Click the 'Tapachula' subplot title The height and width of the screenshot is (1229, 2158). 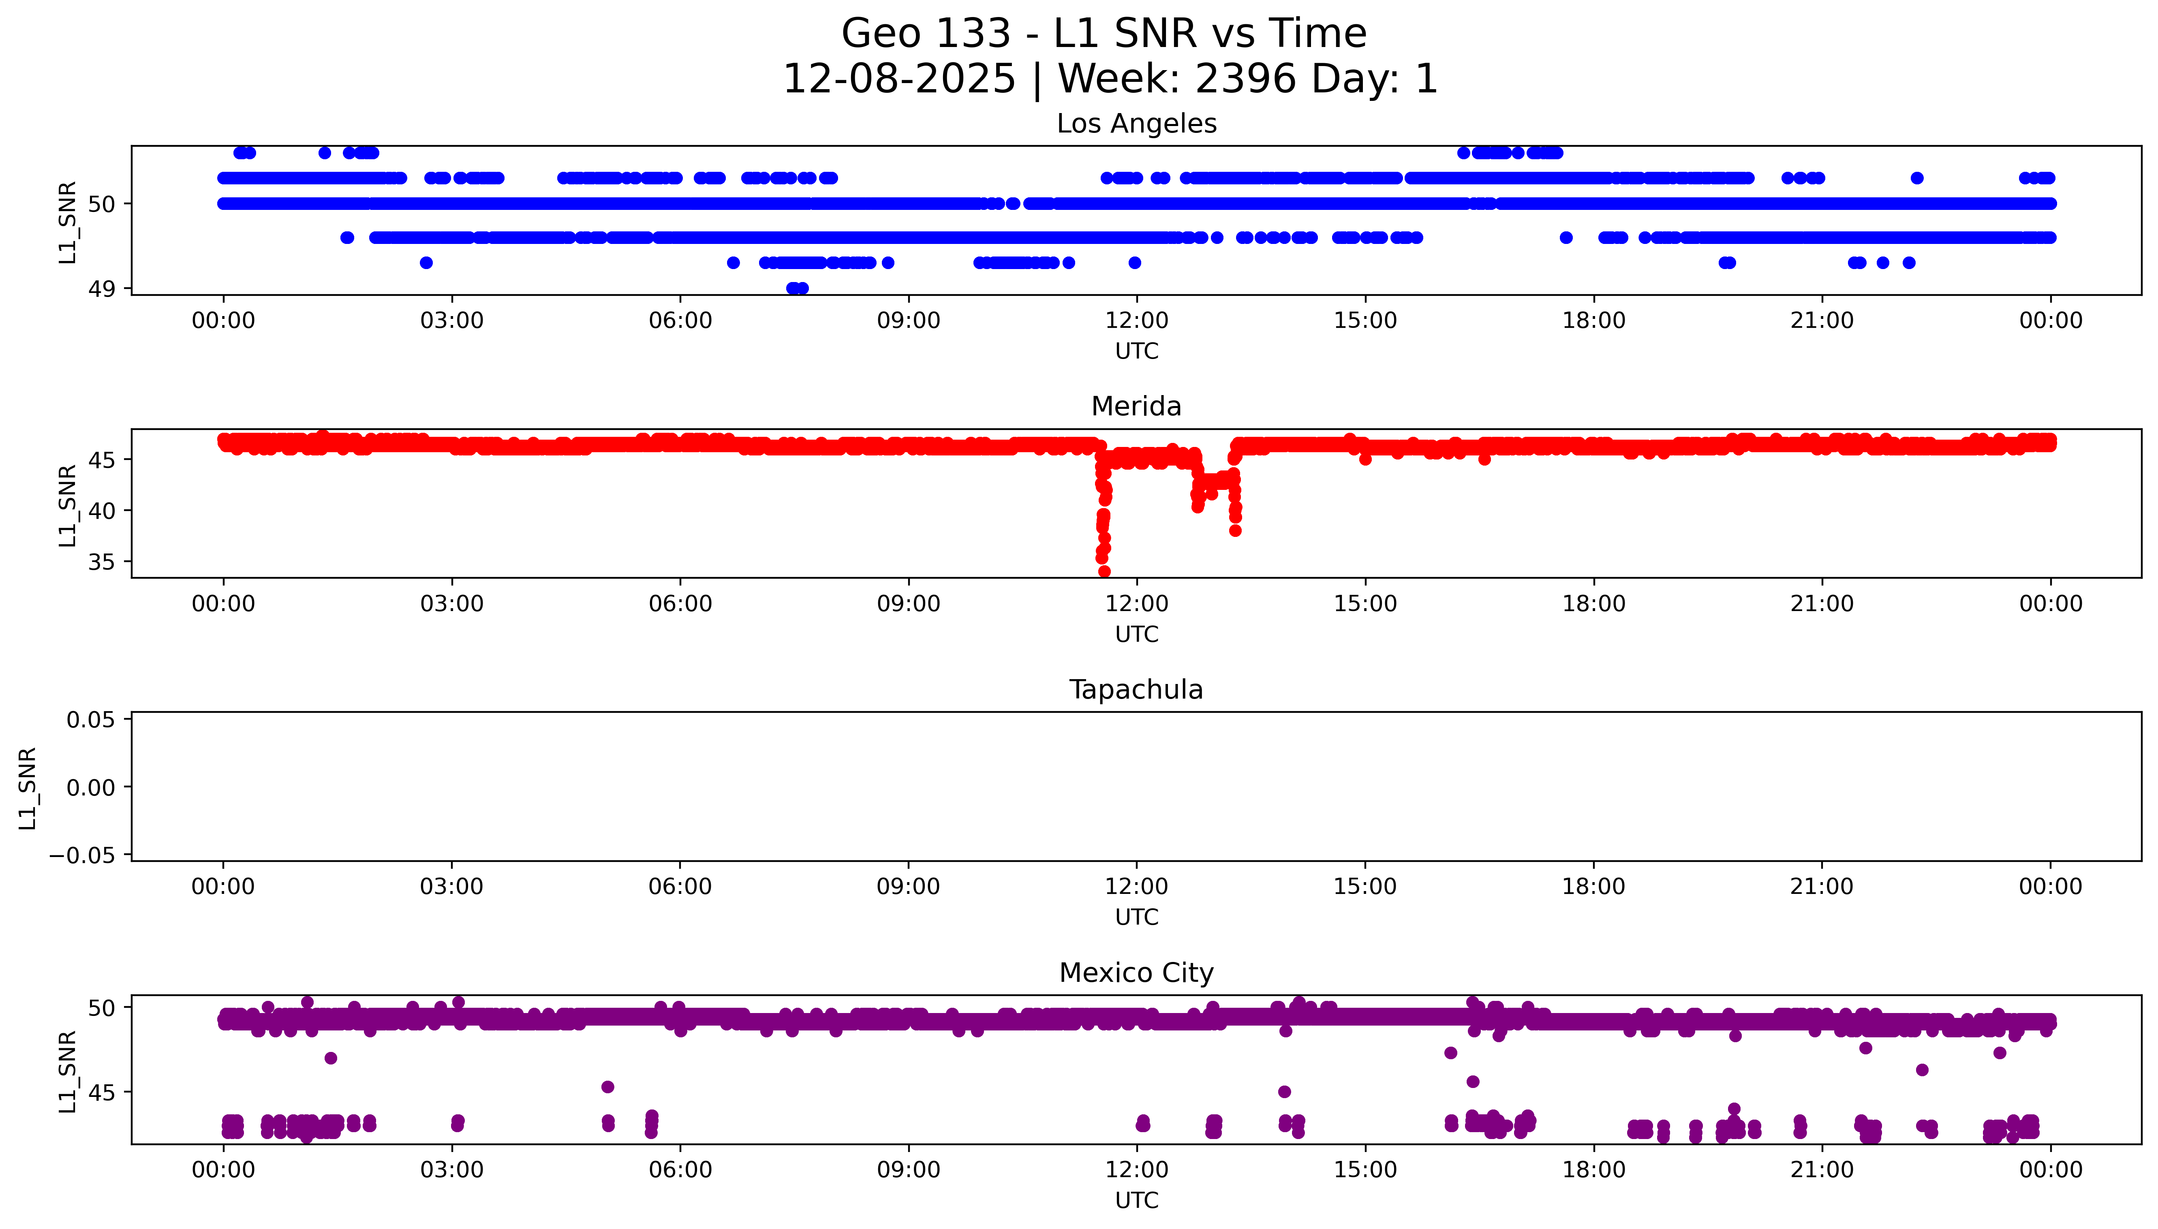pyautogui.click(x=1136, y=690)
